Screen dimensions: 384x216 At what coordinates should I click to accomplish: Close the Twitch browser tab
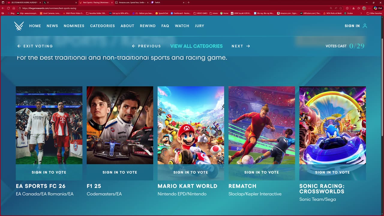click(x=184, y=2)
